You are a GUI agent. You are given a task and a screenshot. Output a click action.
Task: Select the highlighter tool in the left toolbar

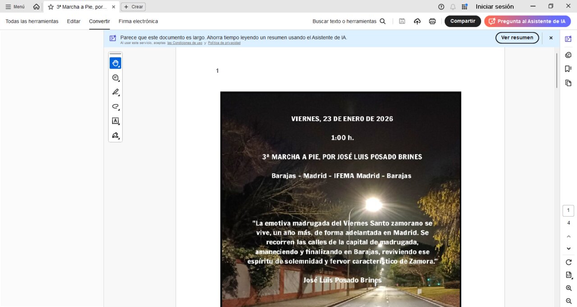115,92
